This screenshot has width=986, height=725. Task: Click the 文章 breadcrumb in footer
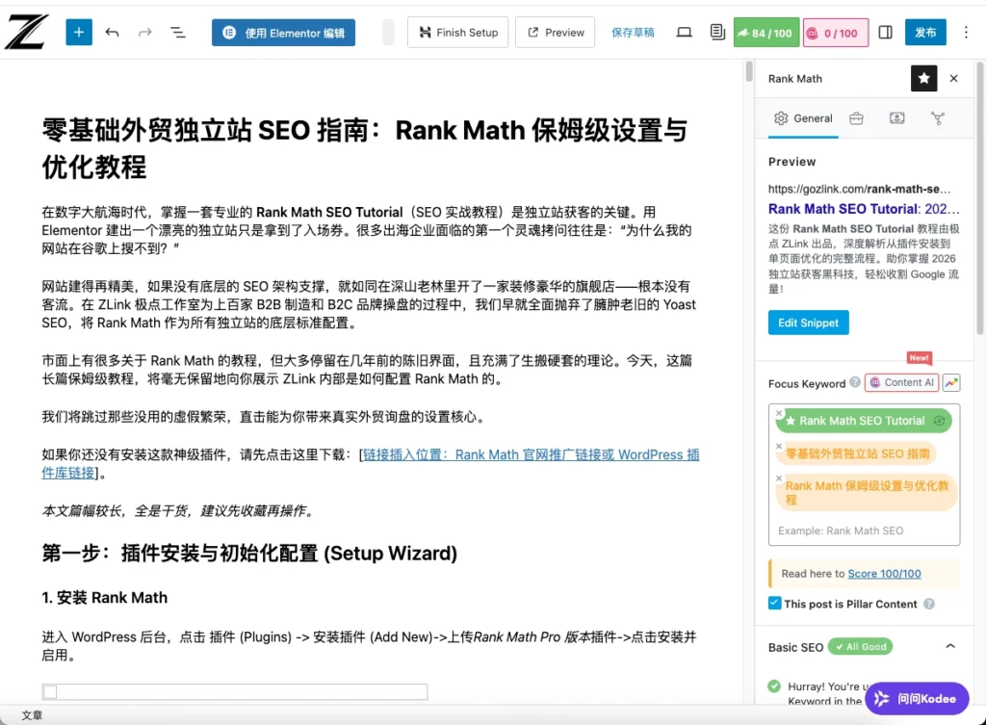coord(32,715)
